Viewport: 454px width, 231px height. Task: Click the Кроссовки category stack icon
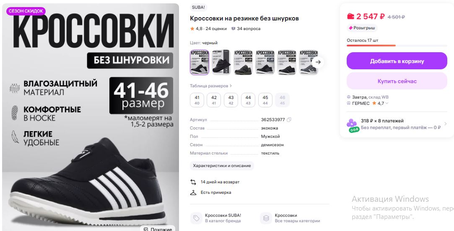(266, 218)
